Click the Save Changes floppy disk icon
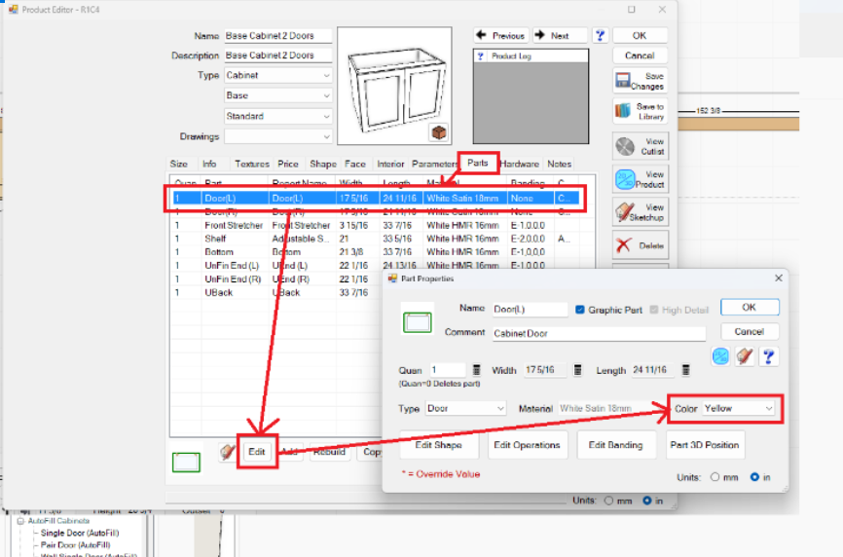 pyautogui.click(x=626, y=81)
